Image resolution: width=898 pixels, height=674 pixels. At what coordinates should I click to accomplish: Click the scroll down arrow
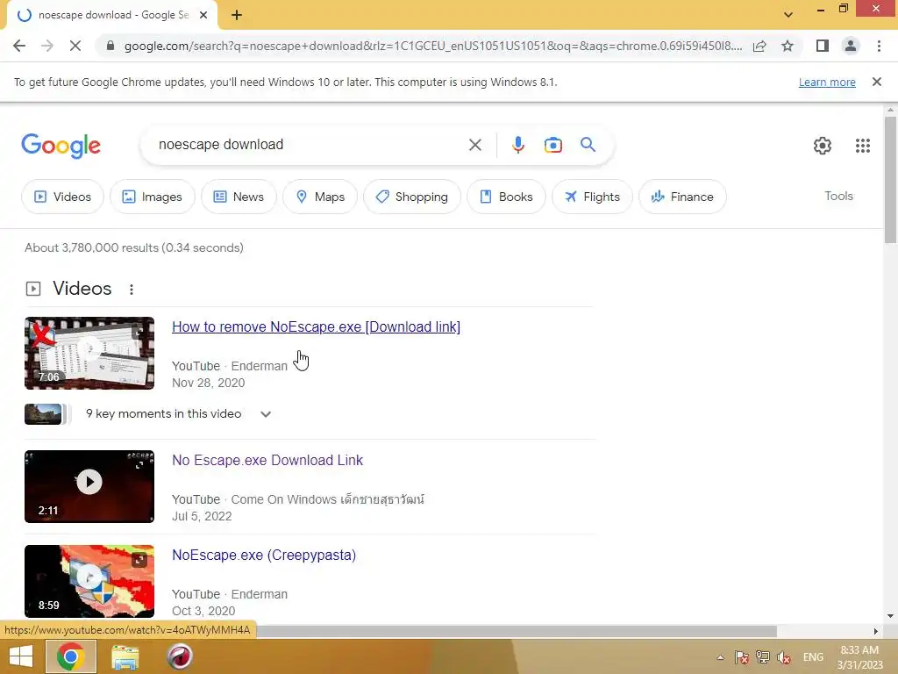[x=890, y=616]
